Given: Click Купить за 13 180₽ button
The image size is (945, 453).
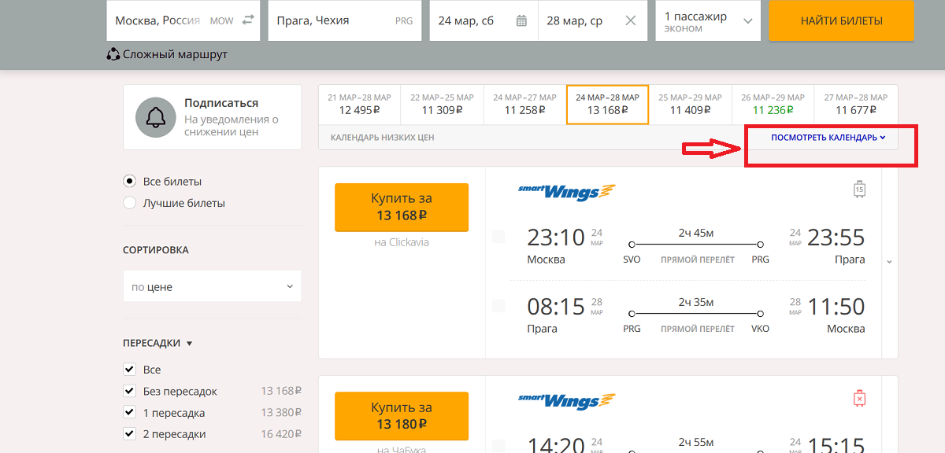Looking at the screenshot, I should pos(402,416).
